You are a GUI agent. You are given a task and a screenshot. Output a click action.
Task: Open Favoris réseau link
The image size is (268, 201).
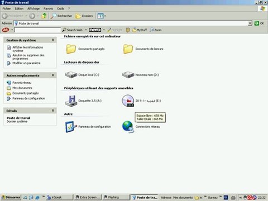point(22,83)
